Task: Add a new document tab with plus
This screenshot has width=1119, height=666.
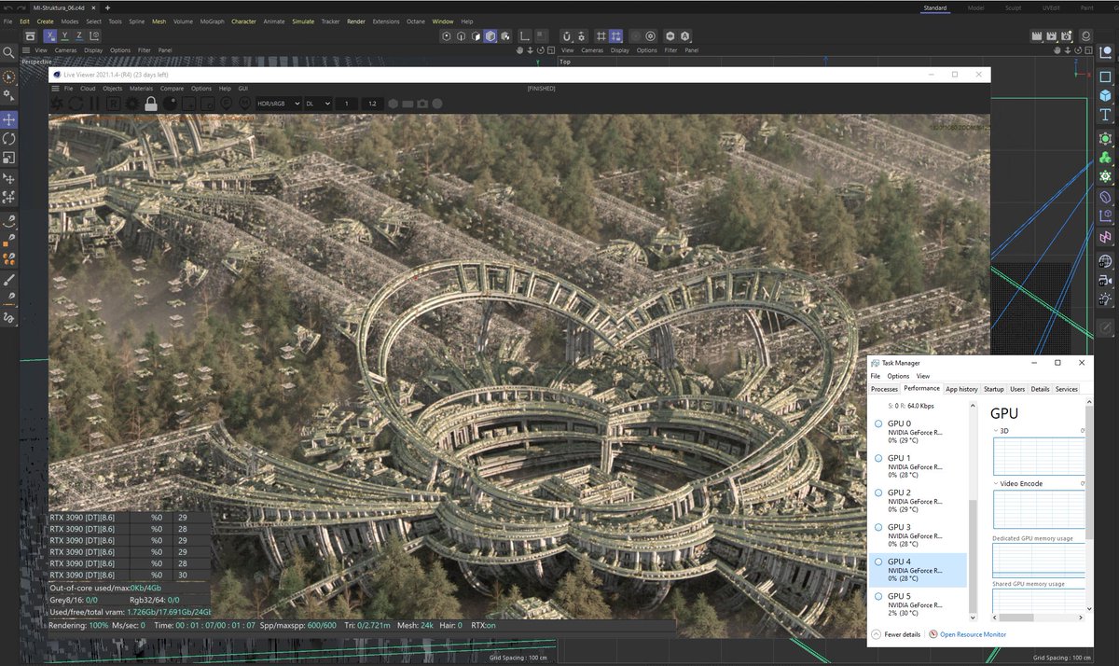Action: coord(107,7)
